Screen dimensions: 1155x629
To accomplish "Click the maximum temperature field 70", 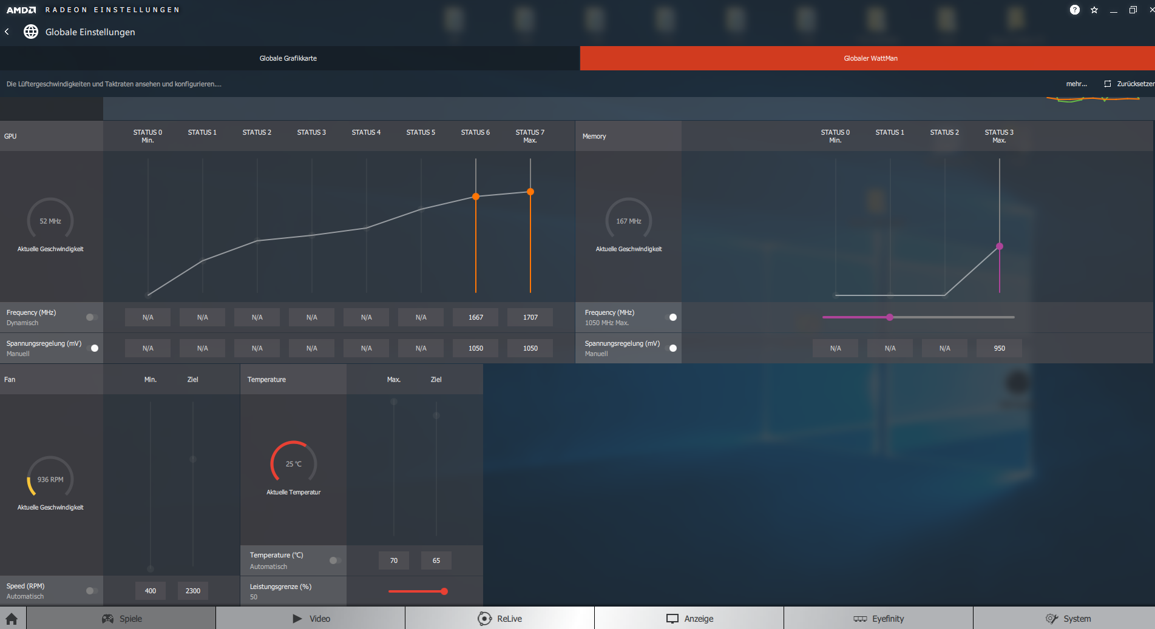I will [394, 560].
